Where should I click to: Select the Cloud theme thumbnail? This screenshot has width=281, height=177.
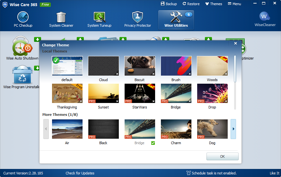coord(103,66)
